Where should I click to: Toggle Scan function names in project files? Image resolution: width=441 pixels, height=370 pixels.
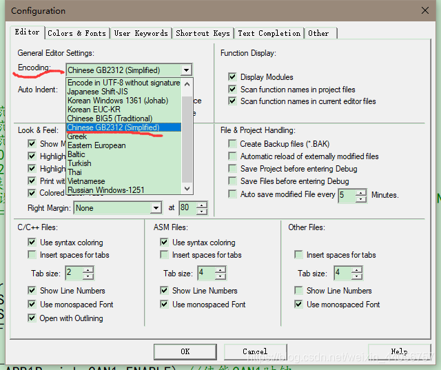pyautogui.click(x=232, y=90)
